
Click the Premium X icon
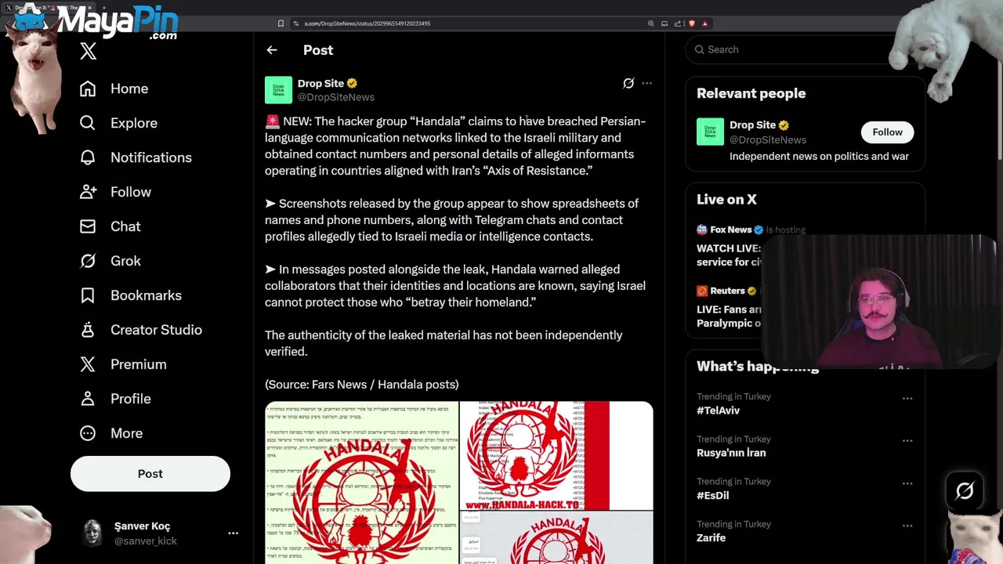(88, 364)
